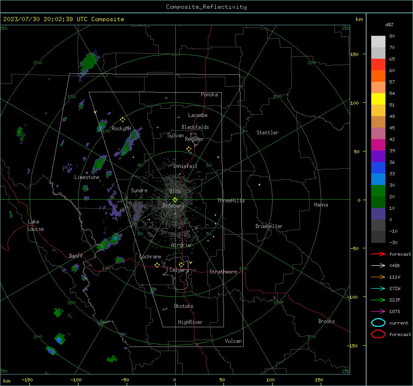The width and height of the screenshot is (413, 386).
Task: Select the yellow diamond marker below Cochrane
Action: click(x=157, y=265)
